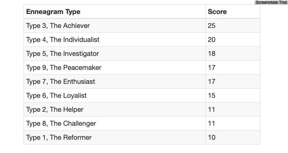The width and height of the screenshot is (288, 153).
Task: Select the Type 8, The Challenger cell
Action: (x=61, y=123)
